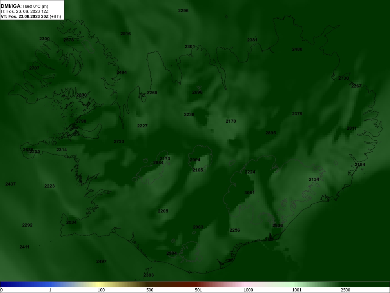This screenshot has height=293, width=390.
Task: Select the 2269 value label
Action: pos(152,93)
